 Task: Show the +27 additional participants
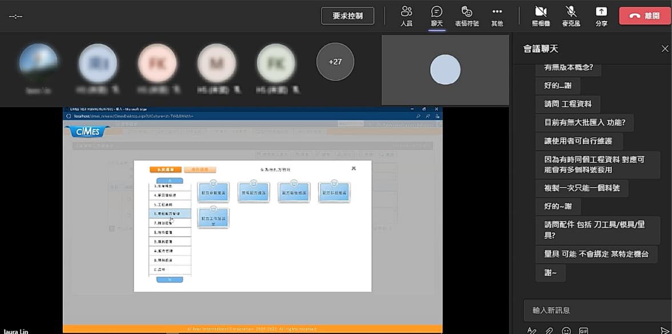[335, 62]
